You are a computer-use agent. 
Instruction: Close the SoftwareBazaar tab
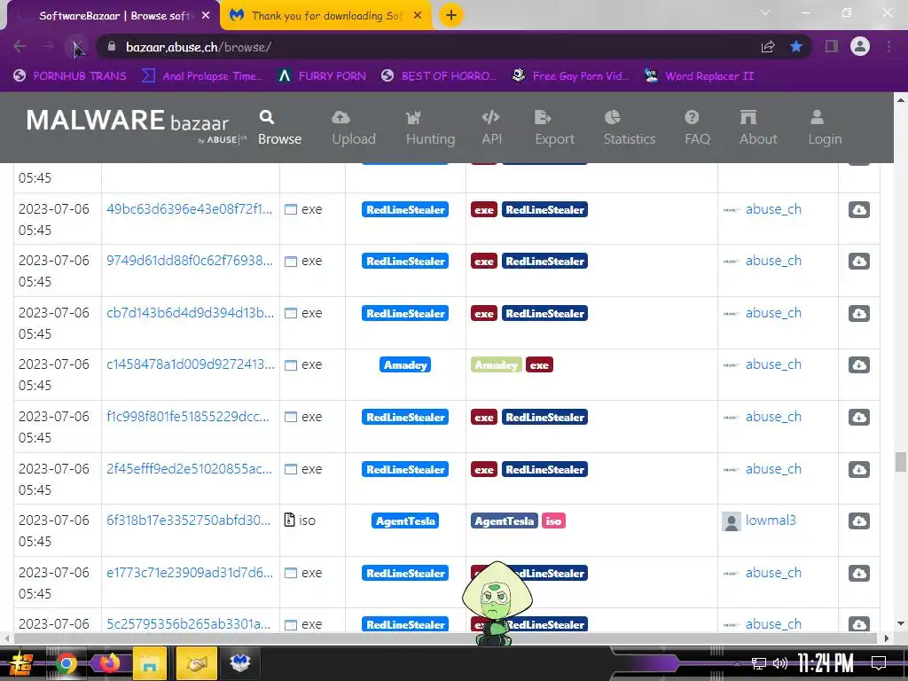[x=206, y=16]
